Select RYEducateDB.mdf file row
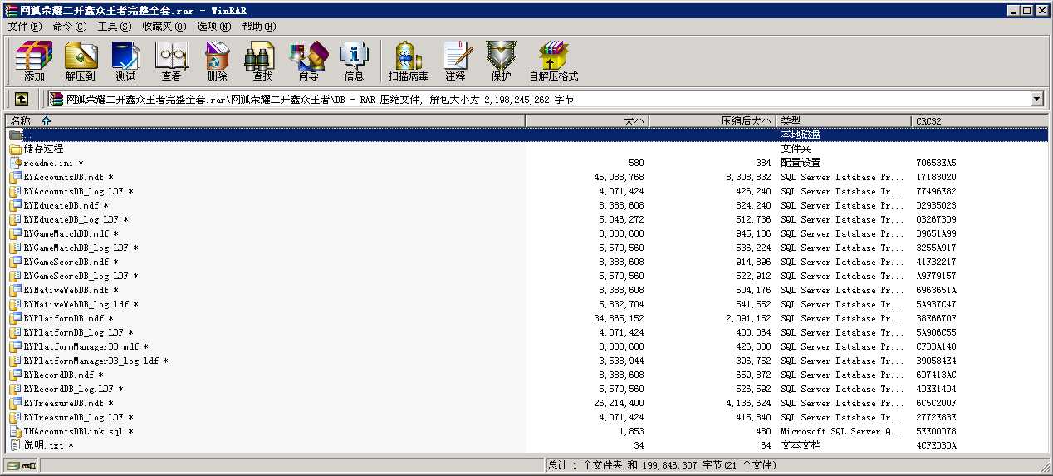The height and width of the screenshot is (476, 1053). coord(527,205)
